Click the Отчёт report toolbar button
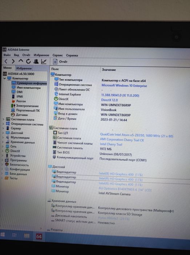Screen dimensions: 190x255 click(x=60, y=62)
